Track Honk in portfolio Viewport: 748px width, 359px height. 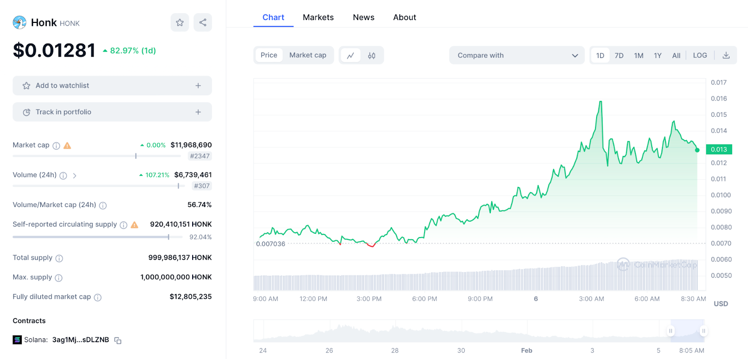click(x=112, y=112)
